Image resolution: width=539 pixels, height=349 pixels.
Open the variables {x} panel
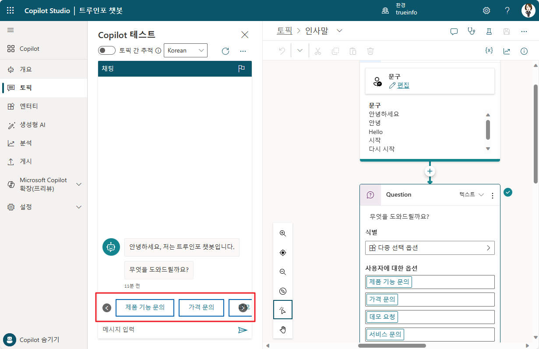(x=489, y=51)
